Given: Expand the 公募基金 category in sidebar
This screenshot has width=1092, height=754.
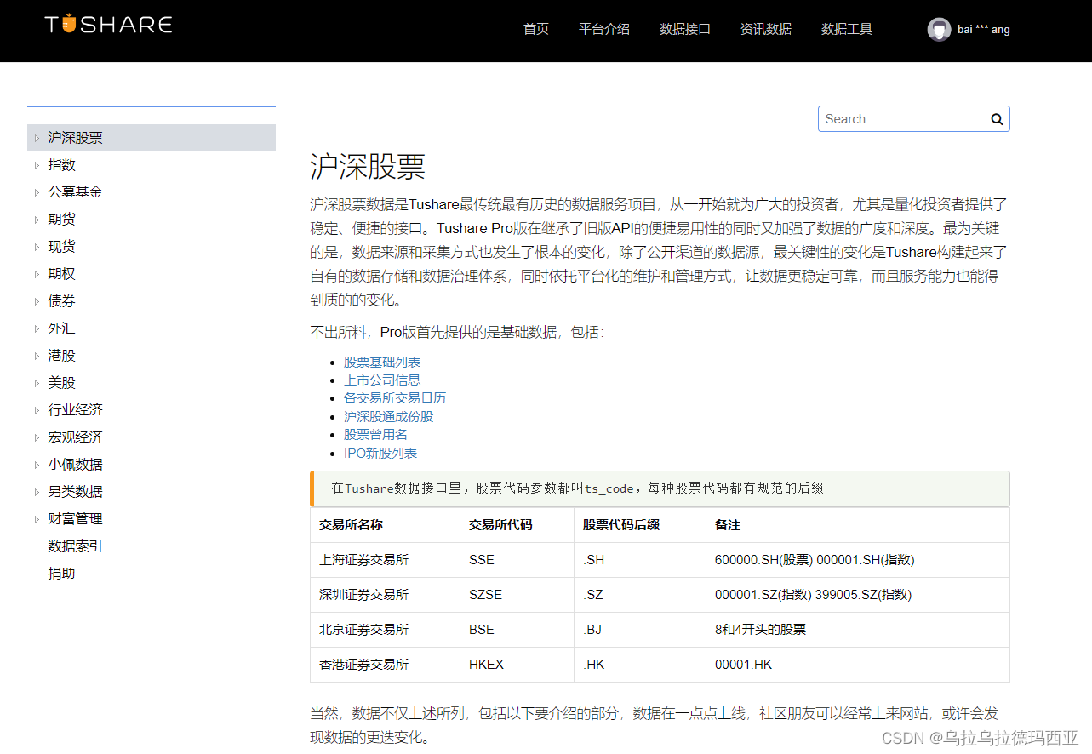Looking at the screenshot, I should (37, 191).
